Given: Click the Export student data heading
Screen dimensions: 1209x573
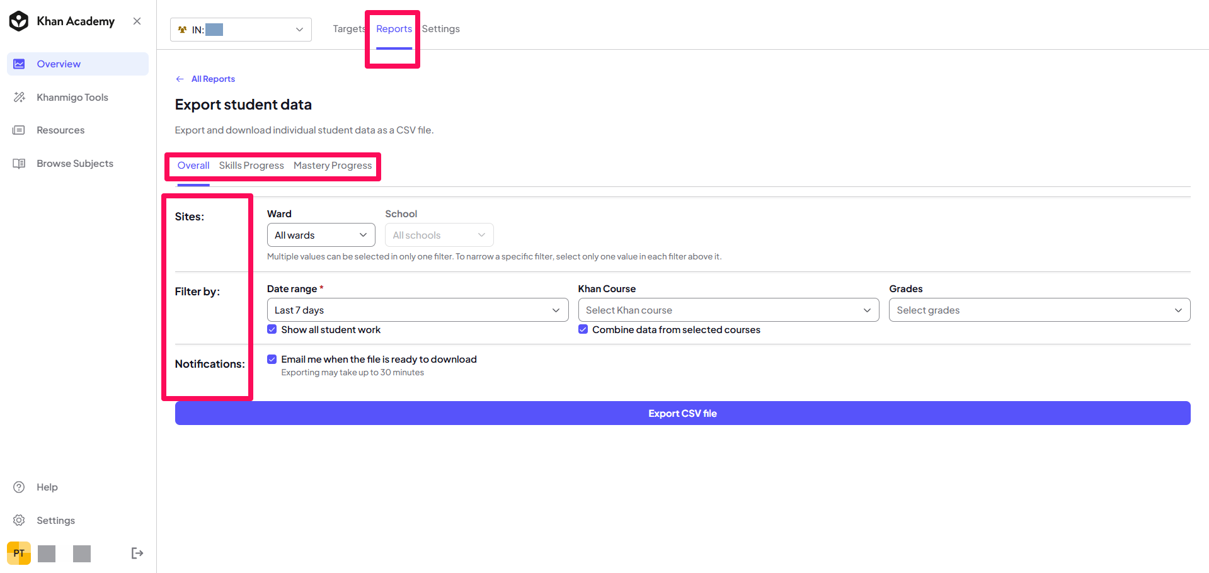Looking at the screenshot, I should (243, 105).
